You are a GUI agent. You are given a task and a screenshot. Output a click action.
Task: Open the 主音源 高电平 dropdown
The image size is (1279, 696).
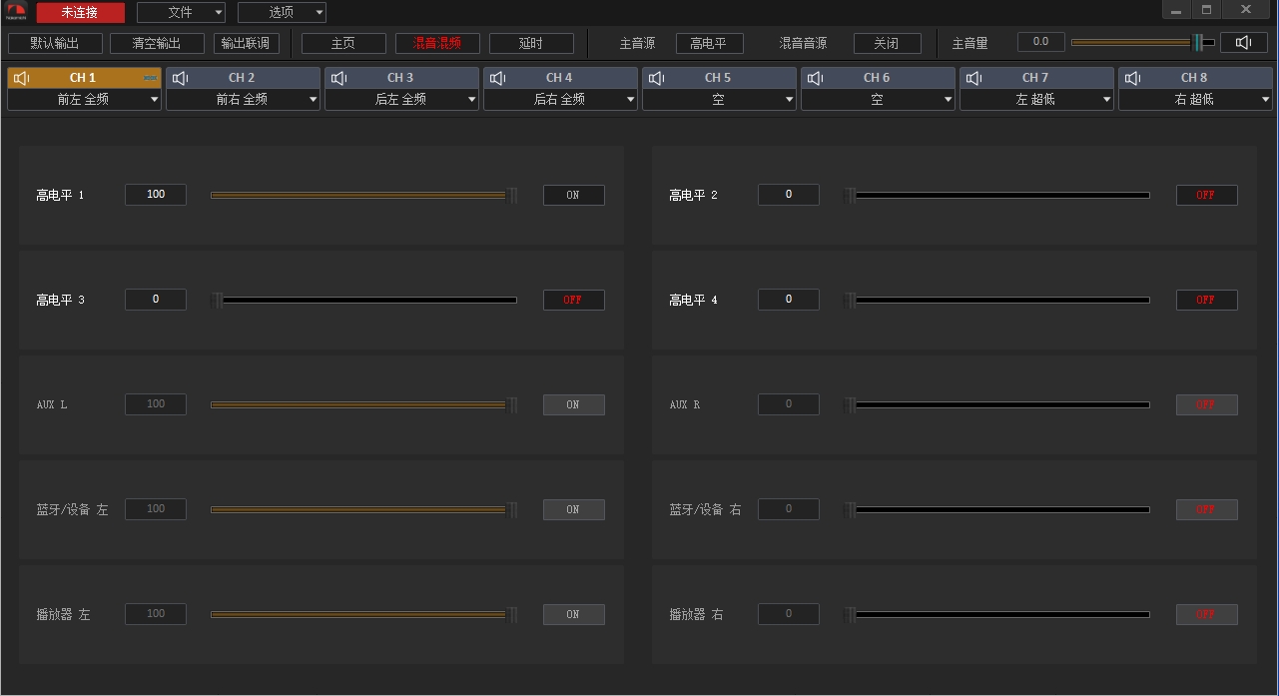[x=709, y=44]
